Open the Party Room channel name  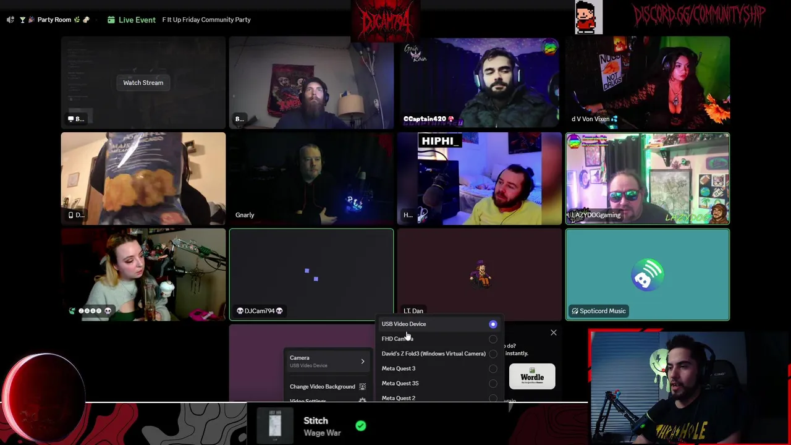click(x=54, y=20)
